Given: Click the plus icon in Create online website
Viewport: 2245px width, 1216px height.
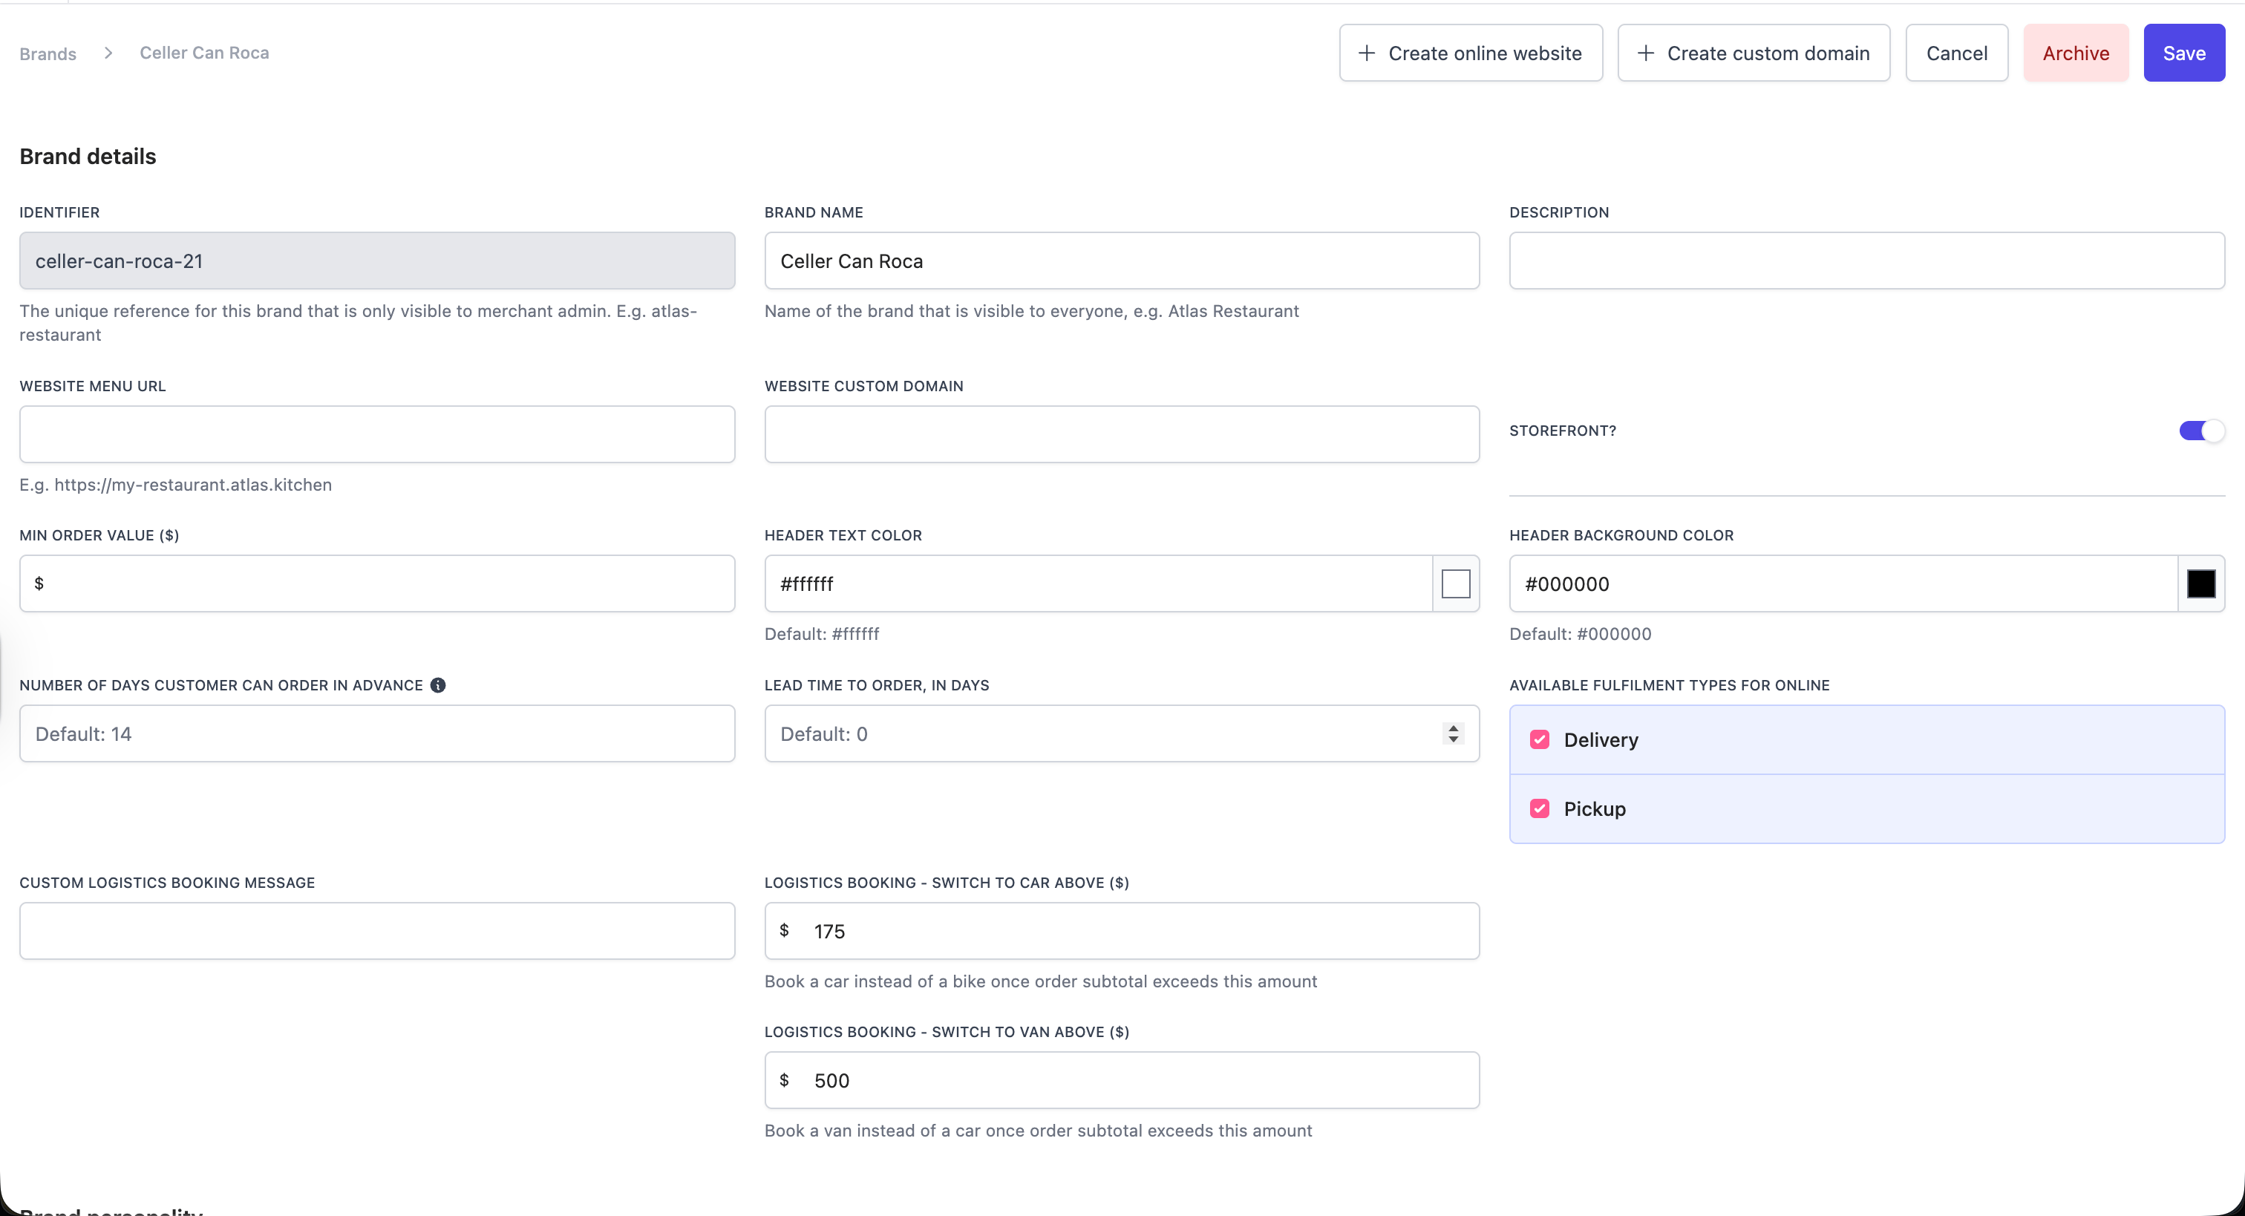Looking at the screenshot, I should (x=1367, y=53).
